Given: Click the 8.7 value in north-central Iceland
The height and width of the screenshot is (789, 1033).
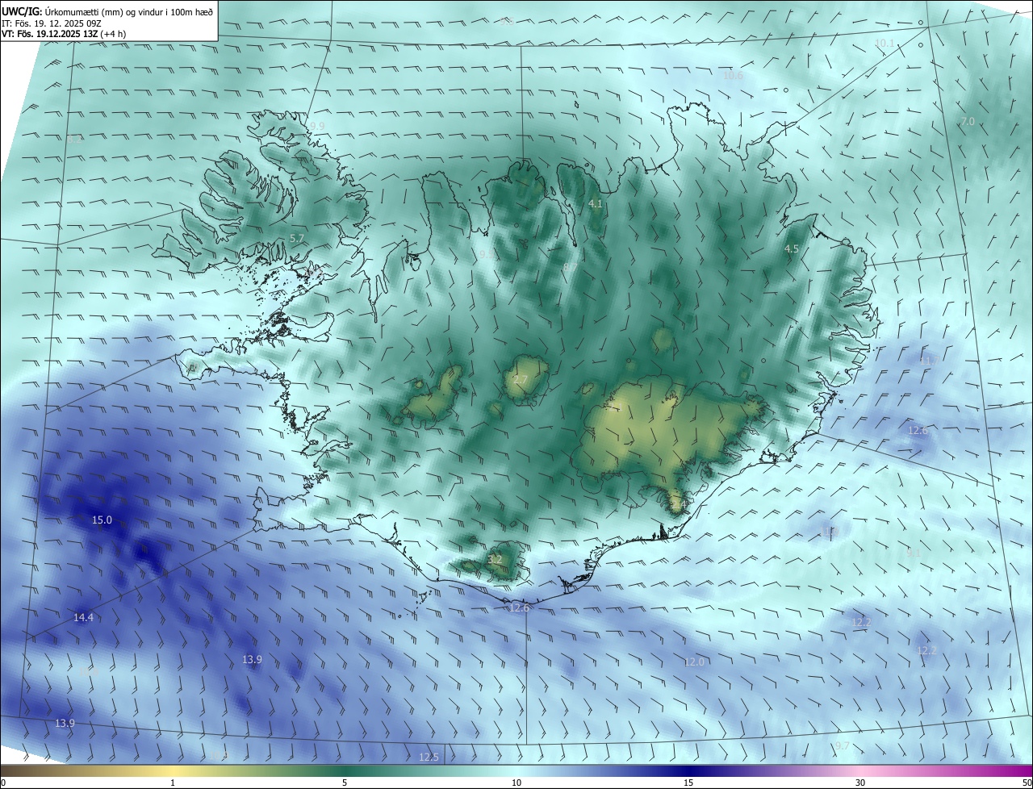Looking at the screenshot, I should (570, 267).
